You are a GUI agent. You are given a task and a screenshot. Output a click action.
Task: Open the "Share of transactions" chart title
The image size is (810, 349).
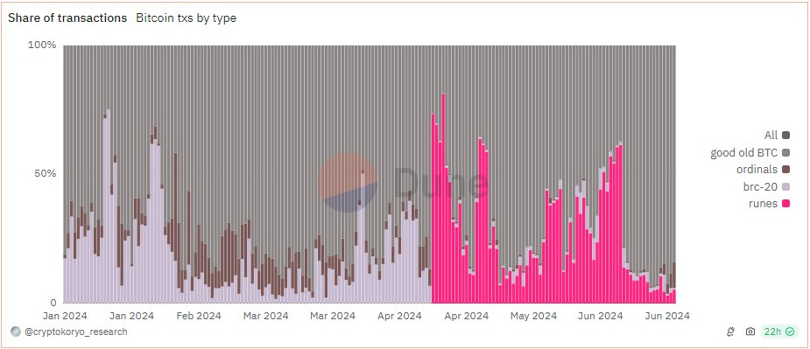click(67, 17)
